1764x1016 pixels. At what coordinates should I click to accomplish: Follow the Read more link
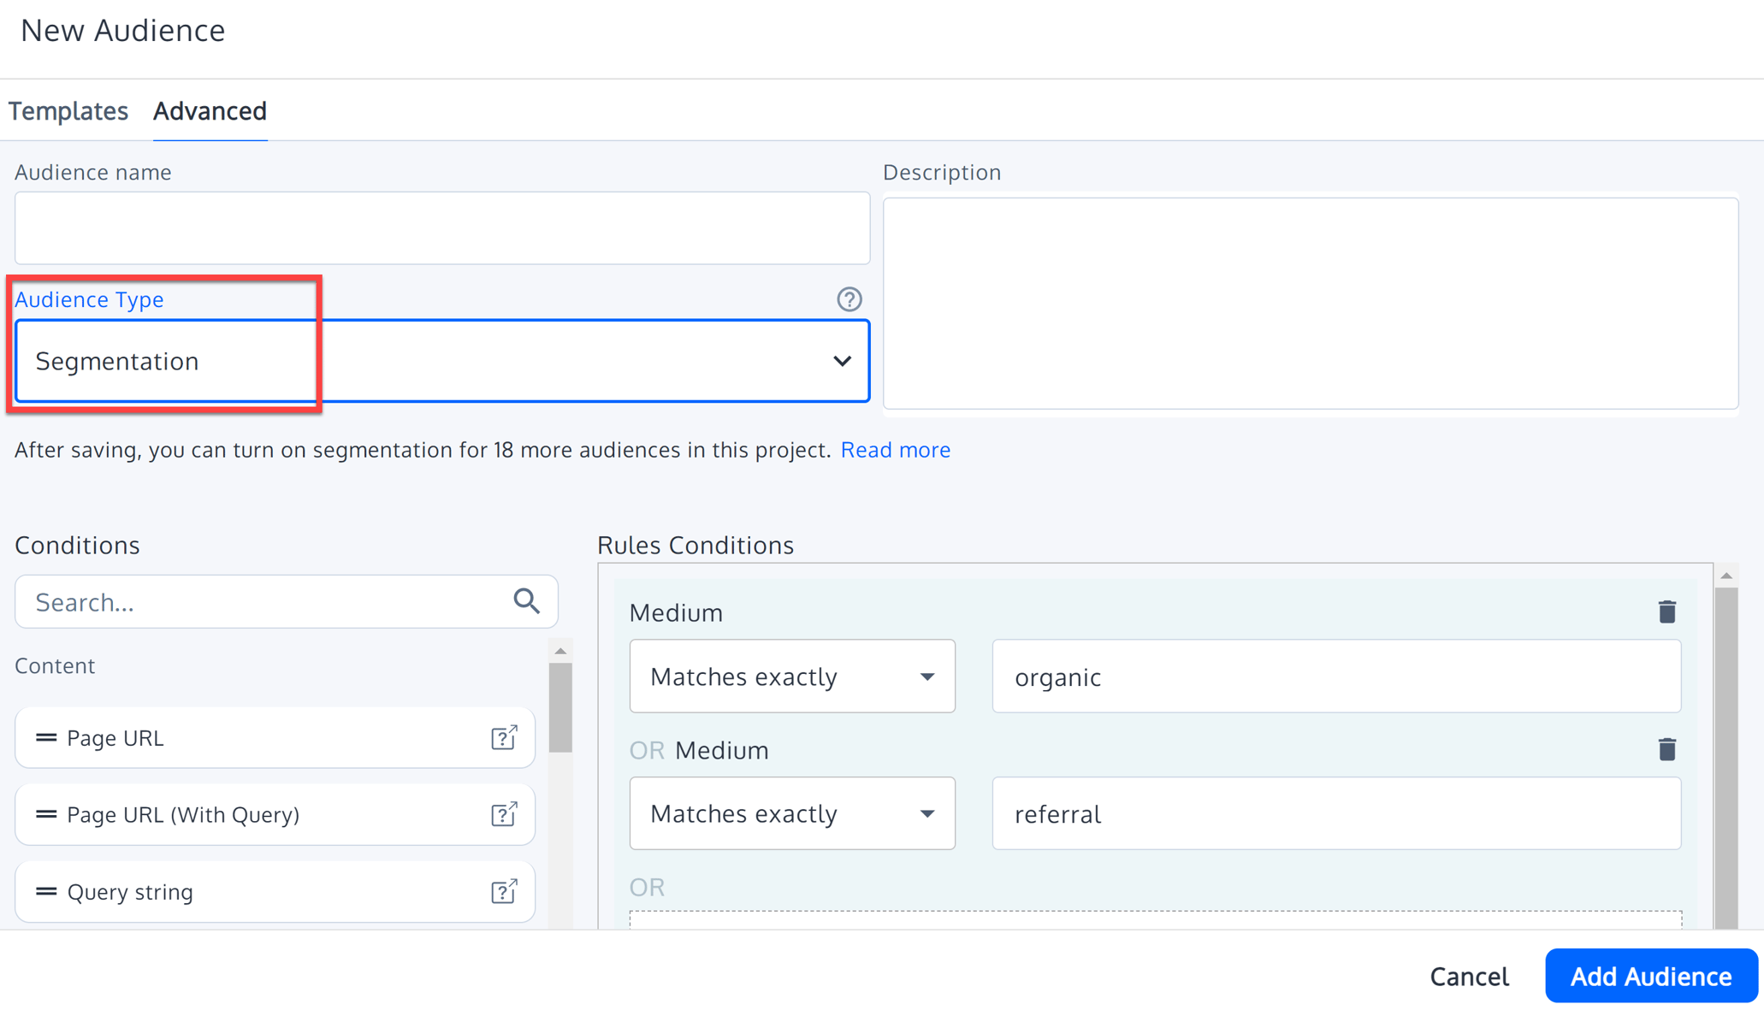click(x=895, y=450)
